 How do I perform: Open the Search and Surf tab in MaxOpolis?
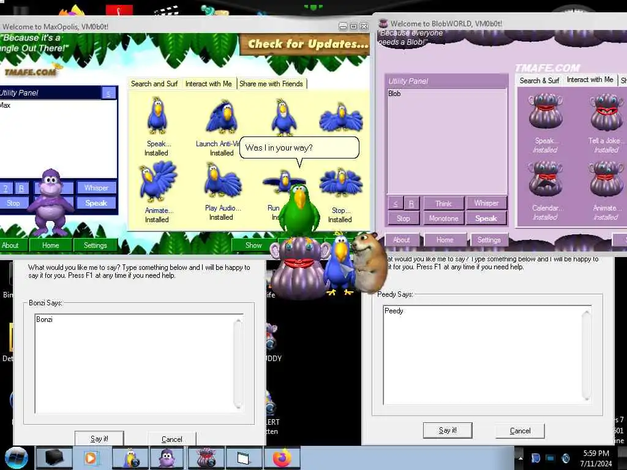tap(154, 84)
